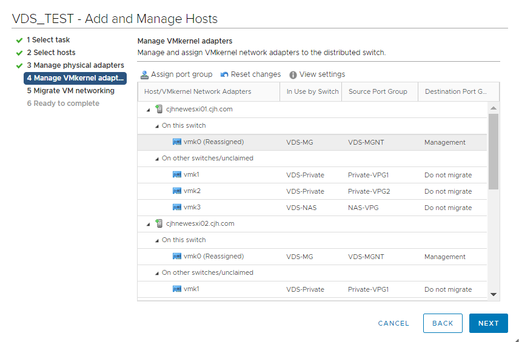The image size is (519, 342).
Task: Click the NEXT button
Action: pyautogui.click(x=489, y=323)
